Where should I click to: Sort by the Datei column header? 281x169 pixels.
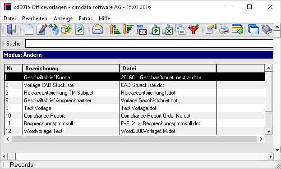pyautogui.click(x=168, y=69)
